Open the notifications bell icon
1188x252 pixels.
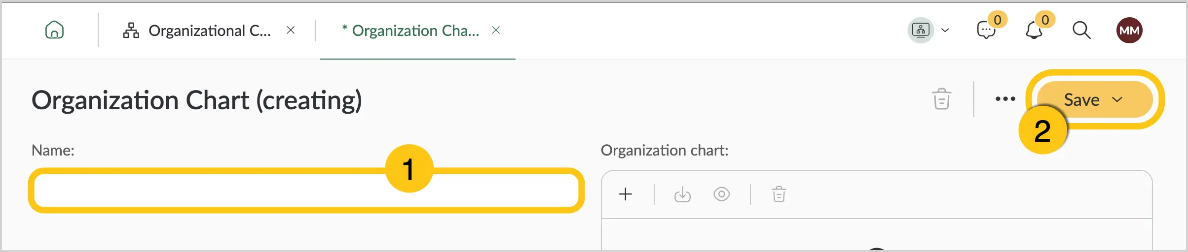pyautogui.click(x=1034, y=31)
